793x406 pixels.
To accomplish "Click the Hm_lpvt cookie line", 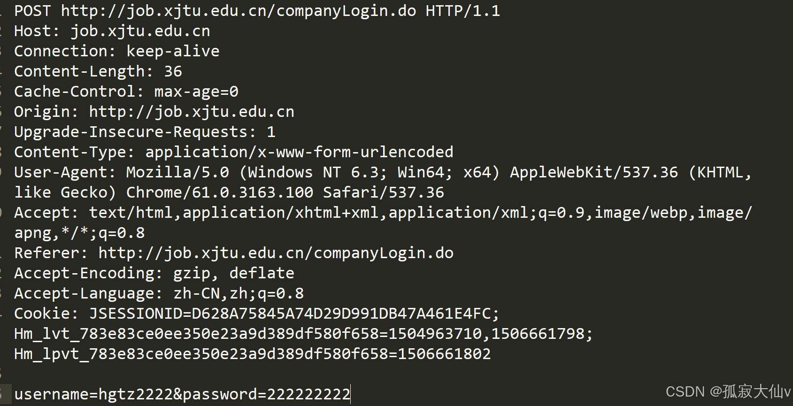I will click(x=252, y=354).
